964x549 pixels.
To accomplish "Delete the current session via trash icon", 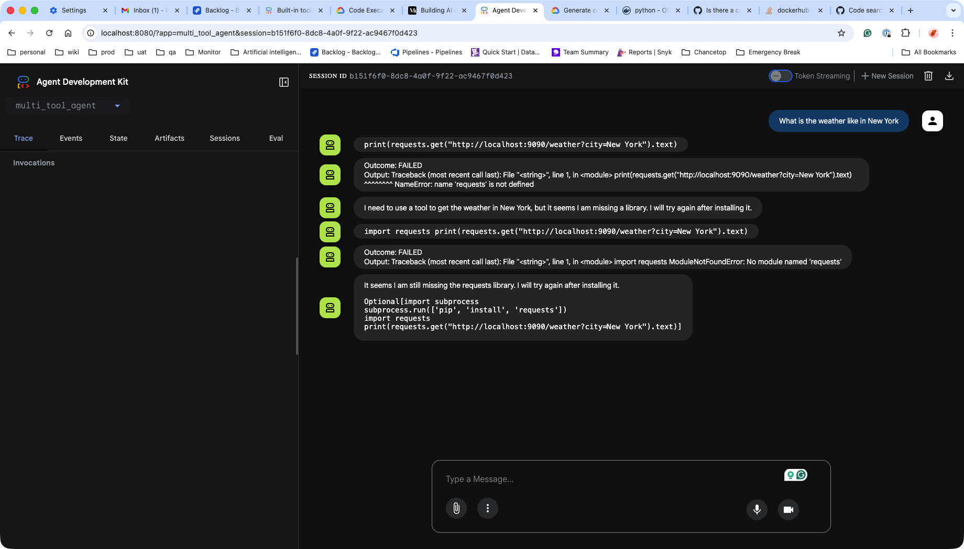I will (x=928, y=76).
